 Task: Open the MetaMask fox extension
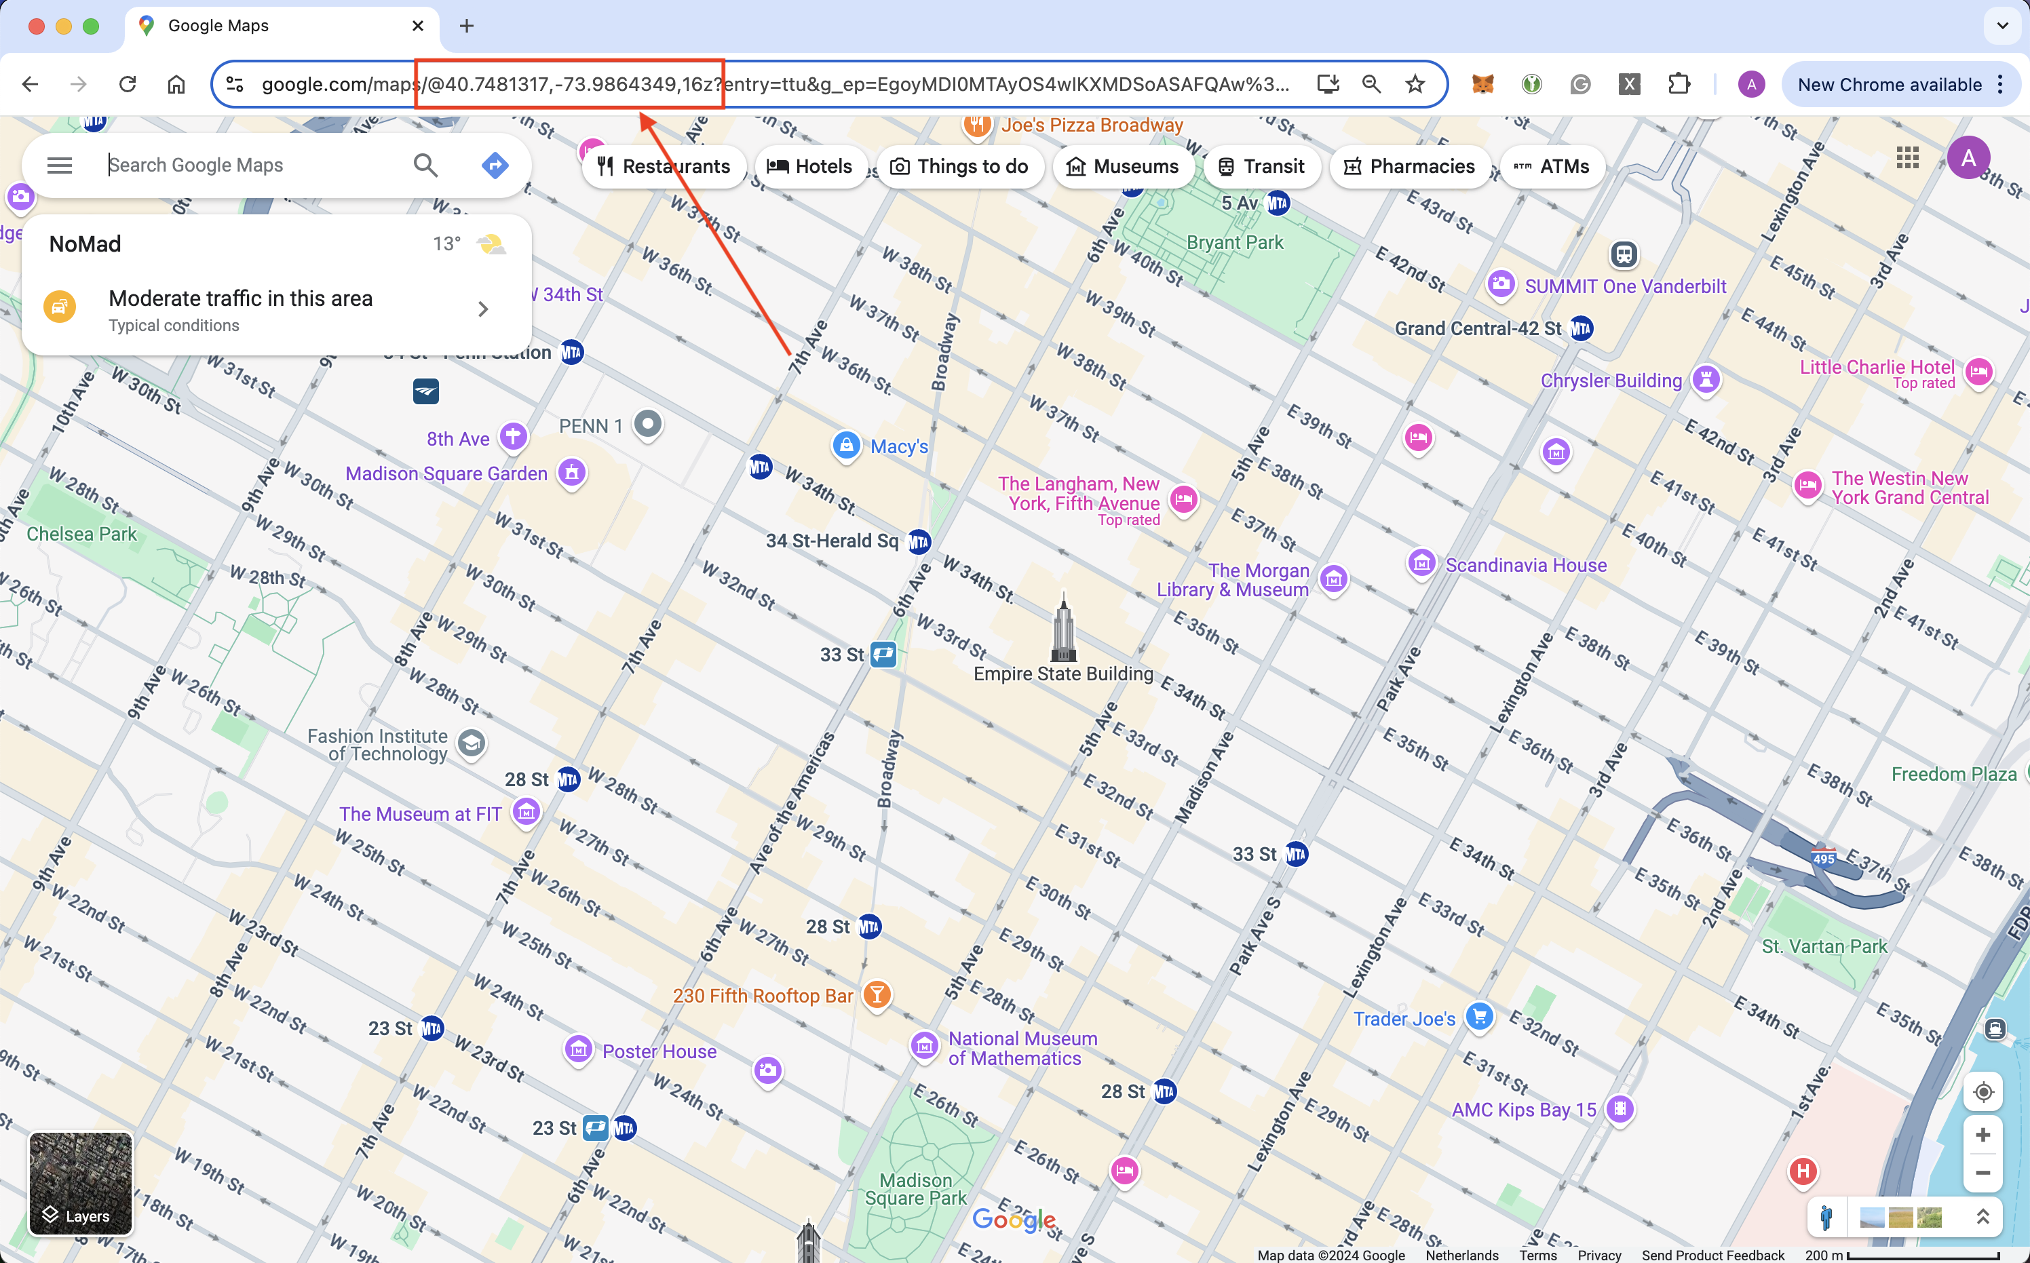[x=1482, y=84]
